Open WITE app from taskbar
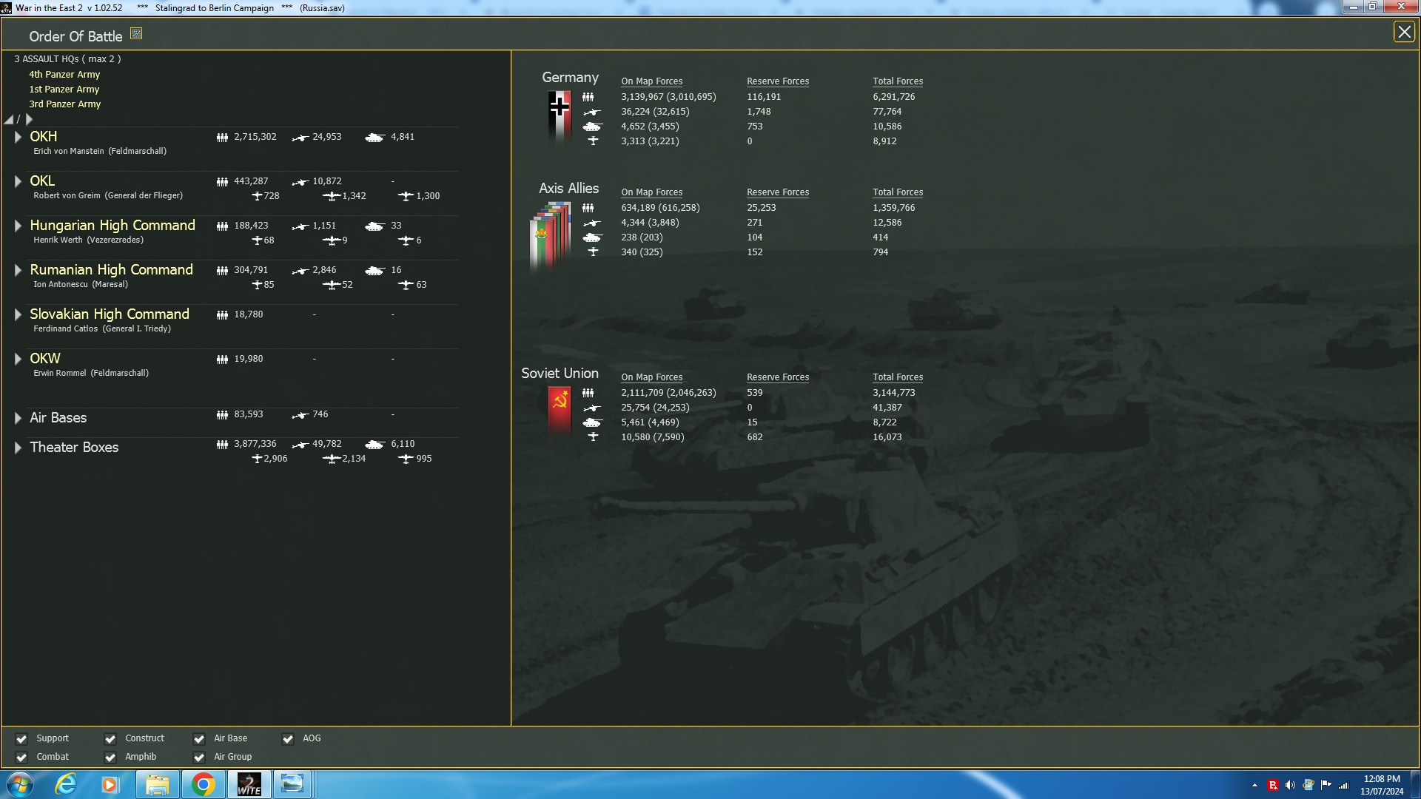This screenshot has width=1421, height=799. [x=249, y=784]
